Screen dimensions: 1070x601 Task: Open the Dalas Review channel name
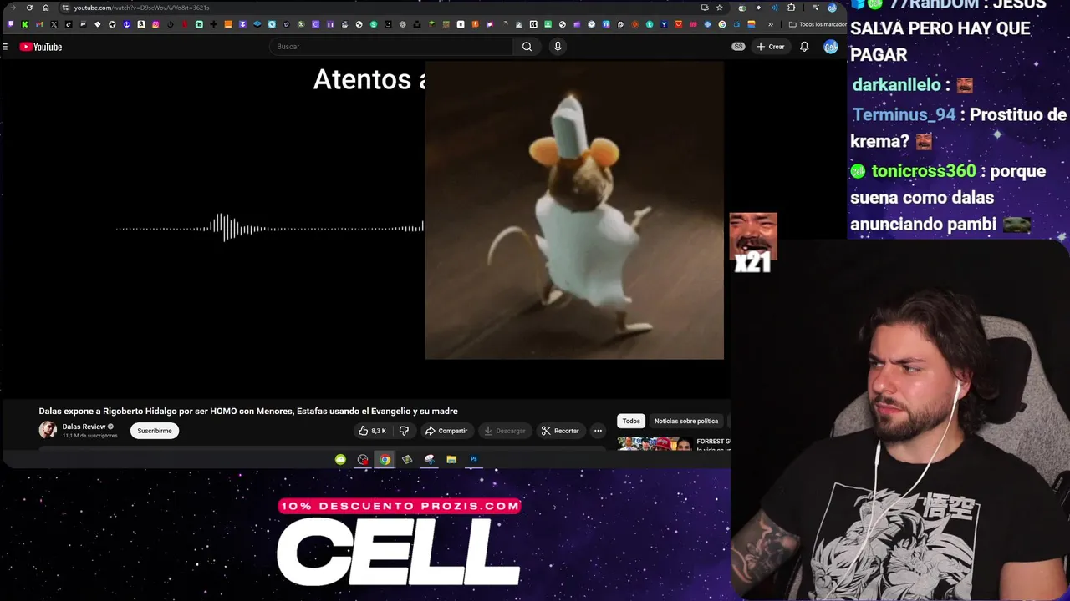[84, 427]
